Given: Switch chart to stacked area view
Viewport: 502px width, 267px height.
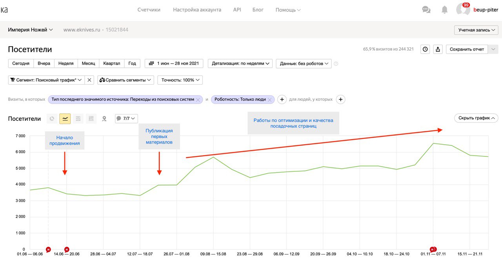Looking at the screenshot, I should (78, 118).
